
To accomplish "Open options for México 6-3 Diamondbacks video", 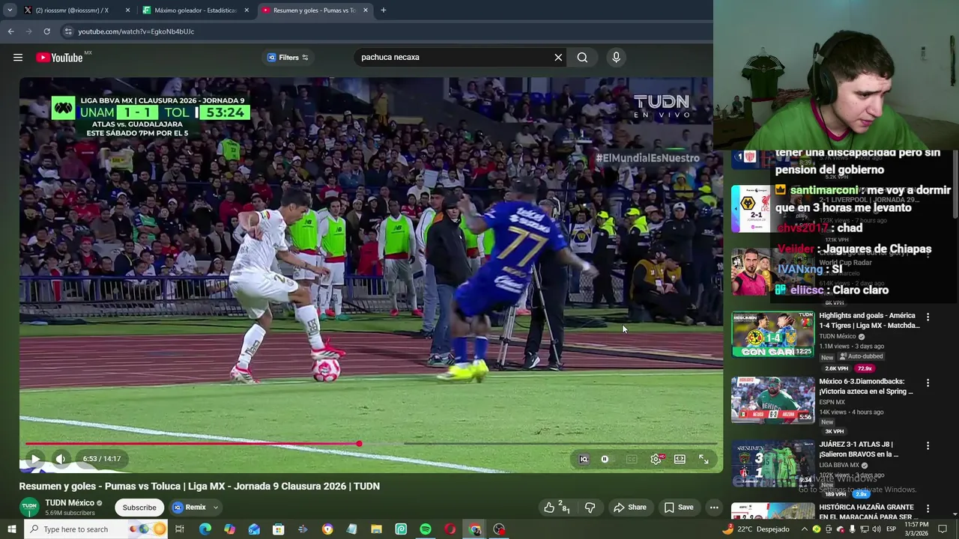I will tap(928, 383).
